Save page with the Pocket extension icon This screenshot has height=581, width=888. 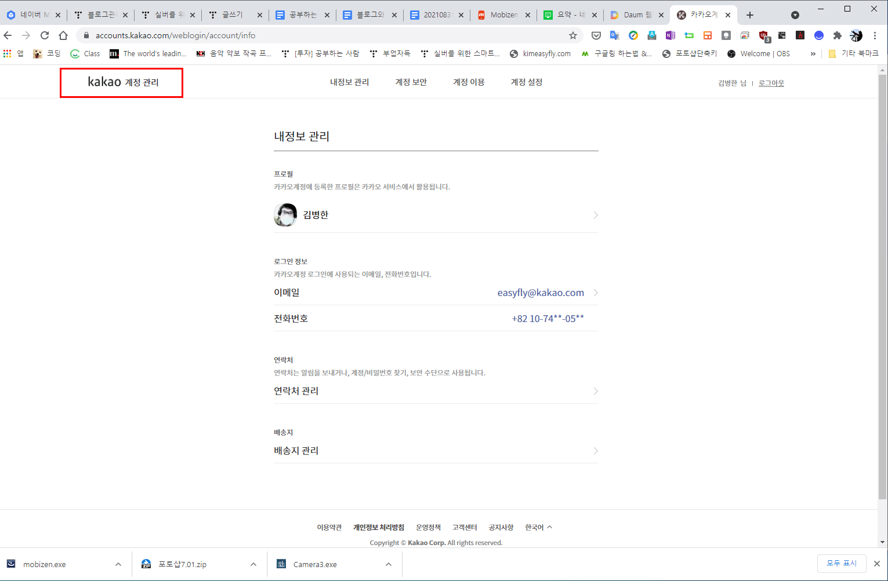tap(596, 35)
